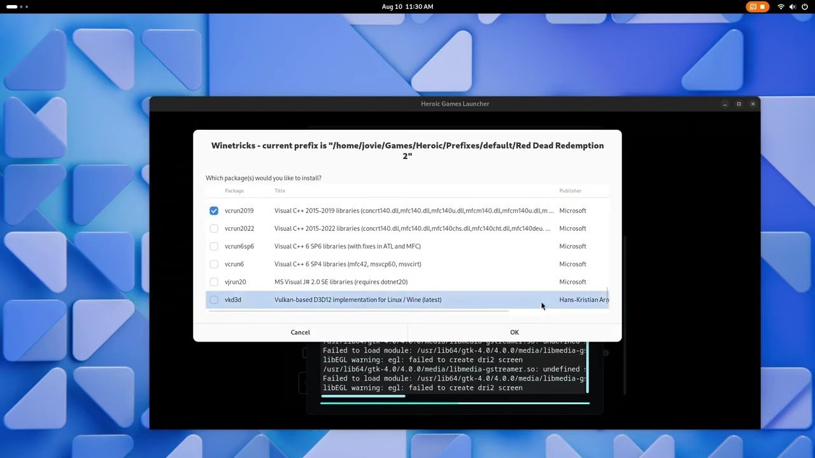Click the screen cast icon in the orange indicator
Screen dimensions: 815x458
(x=753, y=6)
